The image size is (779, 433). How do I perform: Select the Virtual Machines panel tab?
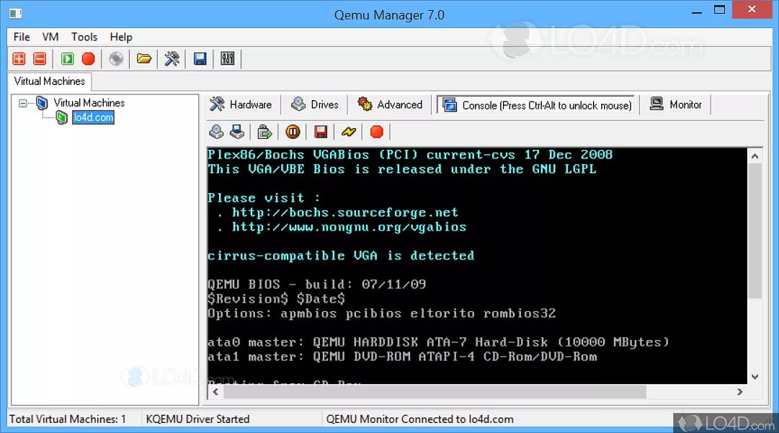pyautogui.click(x=49, y=81)
